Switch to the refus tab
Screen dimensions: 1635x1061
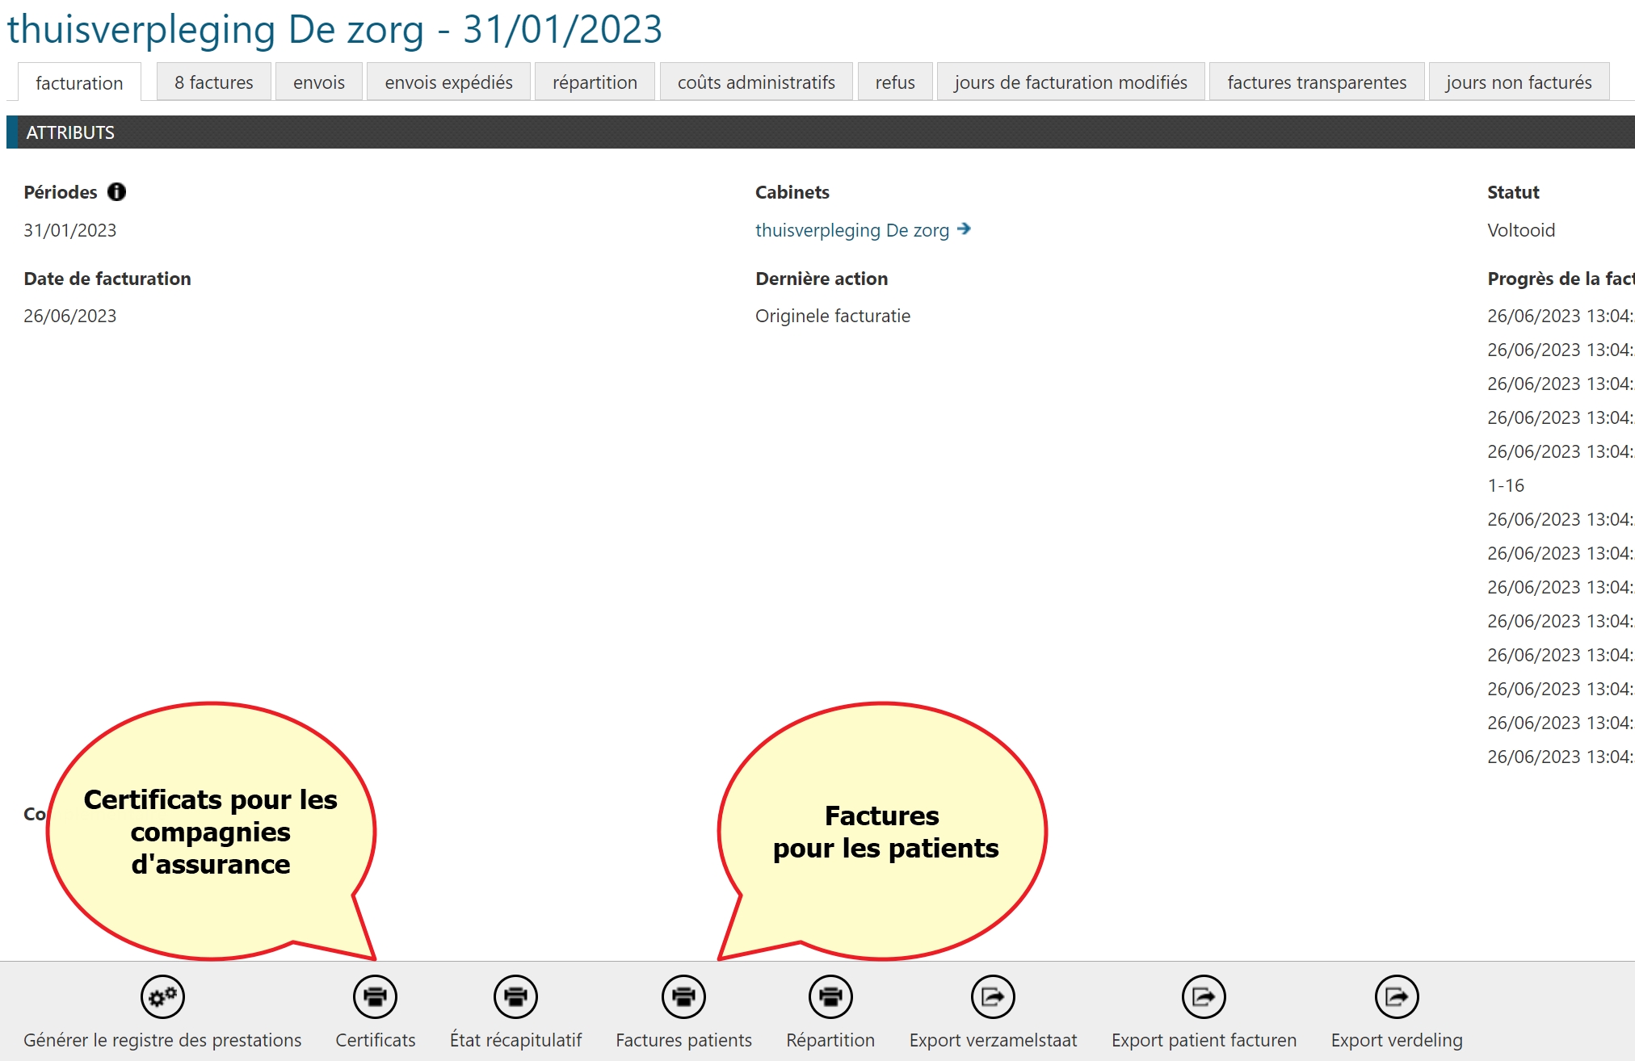pyautogui.click(x=895, y=82)
